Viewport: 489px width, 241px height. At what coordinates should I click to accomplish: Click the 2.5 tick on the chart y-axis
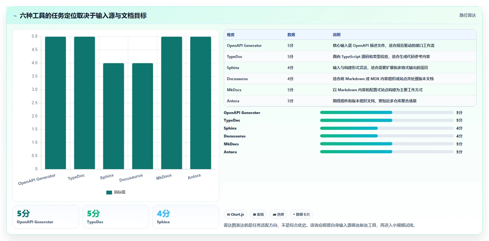35,103
